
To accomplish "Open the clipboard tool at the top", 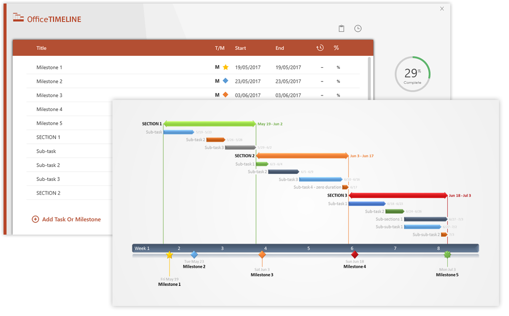I will tap(341, 29).
